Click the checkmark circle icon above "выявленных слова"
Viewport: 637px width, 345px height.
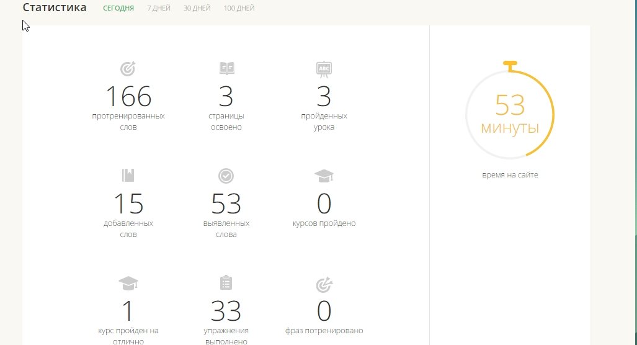226,176
